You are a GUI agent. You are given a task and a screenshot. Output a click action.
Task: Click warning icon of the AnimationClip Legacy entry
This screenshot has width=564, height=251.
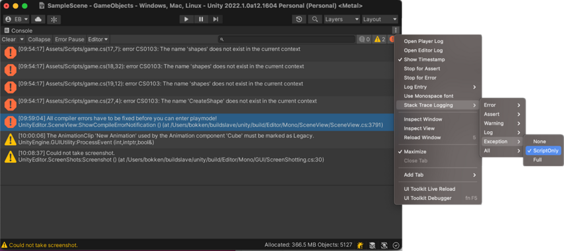[x=11, y=139]
